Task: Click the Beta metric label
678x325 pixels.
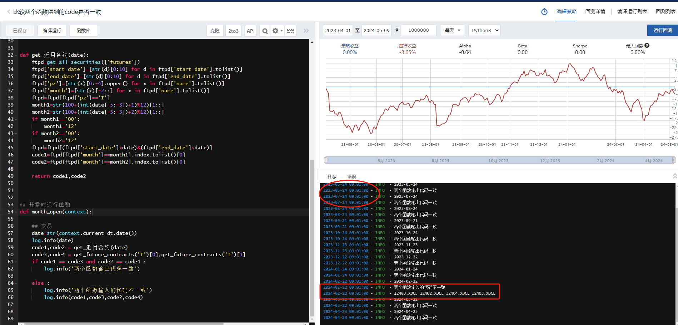Action: pyautogui.click(x=522, y=46)
